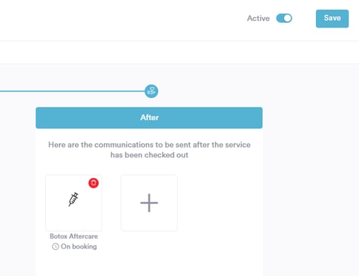Select the After stage header bar
The height and width of the screenshot is (276, 359).
pyautogui.click(x=149, y=118)
